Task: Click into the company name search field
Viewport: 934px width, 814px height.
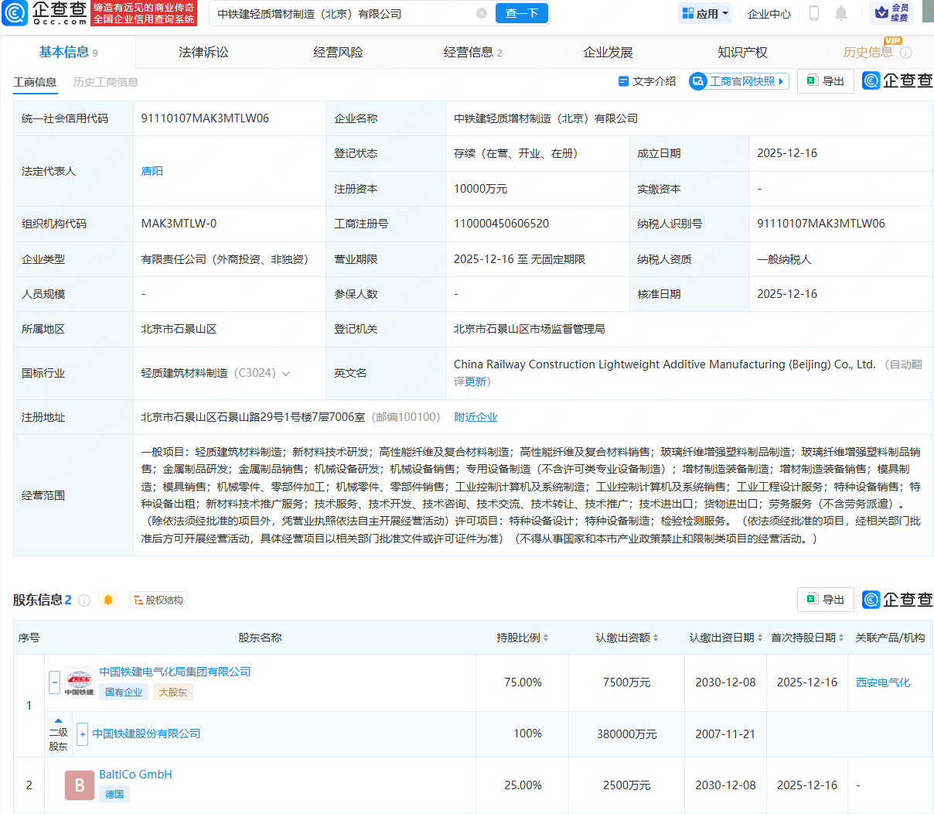Action: 340,13
